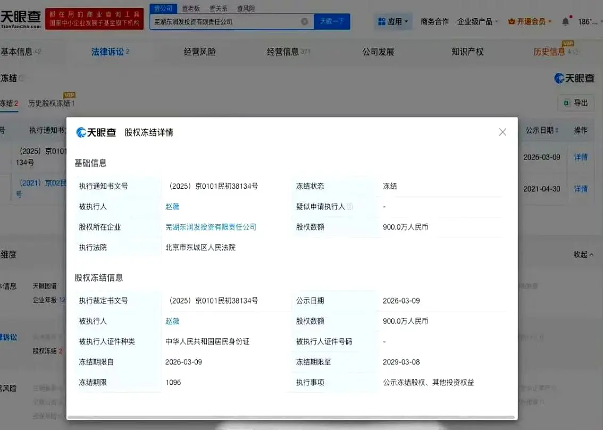Image resolution: width=603 pixels, height=430 pixels.
Task: Click the horizontal scrollbar at dialog bottom
Action: pyautogui.click(x=291, y=417)
